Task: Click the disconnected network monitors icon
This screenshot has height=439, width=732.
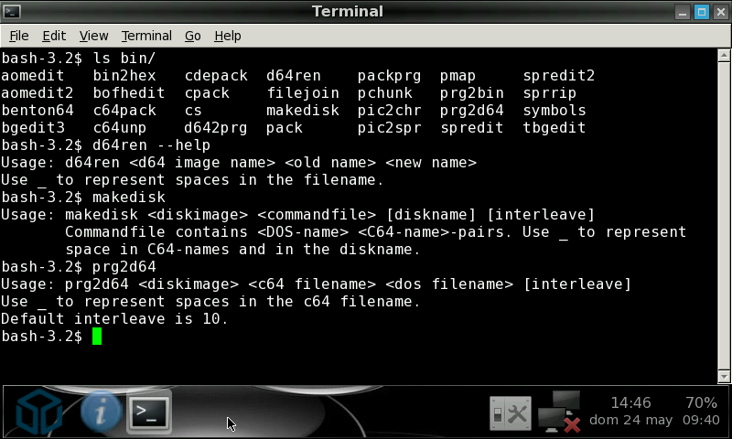Action: (559, 412)
